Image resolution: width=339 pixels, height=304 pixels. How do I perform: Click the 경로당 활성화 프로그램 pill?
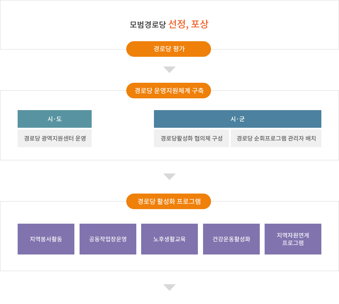pos(168,201)
